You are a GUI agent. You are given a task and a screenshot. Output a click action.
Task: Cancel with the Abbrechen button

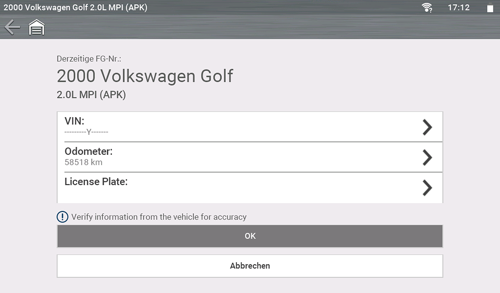pos(250,266)
